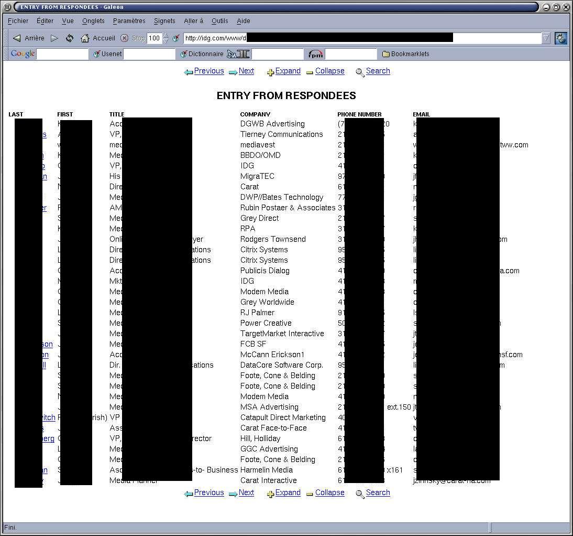Screen dimensions: 573x536
Task: Select the TargetMarket Interactive company cell
Action: click(282, 334)
